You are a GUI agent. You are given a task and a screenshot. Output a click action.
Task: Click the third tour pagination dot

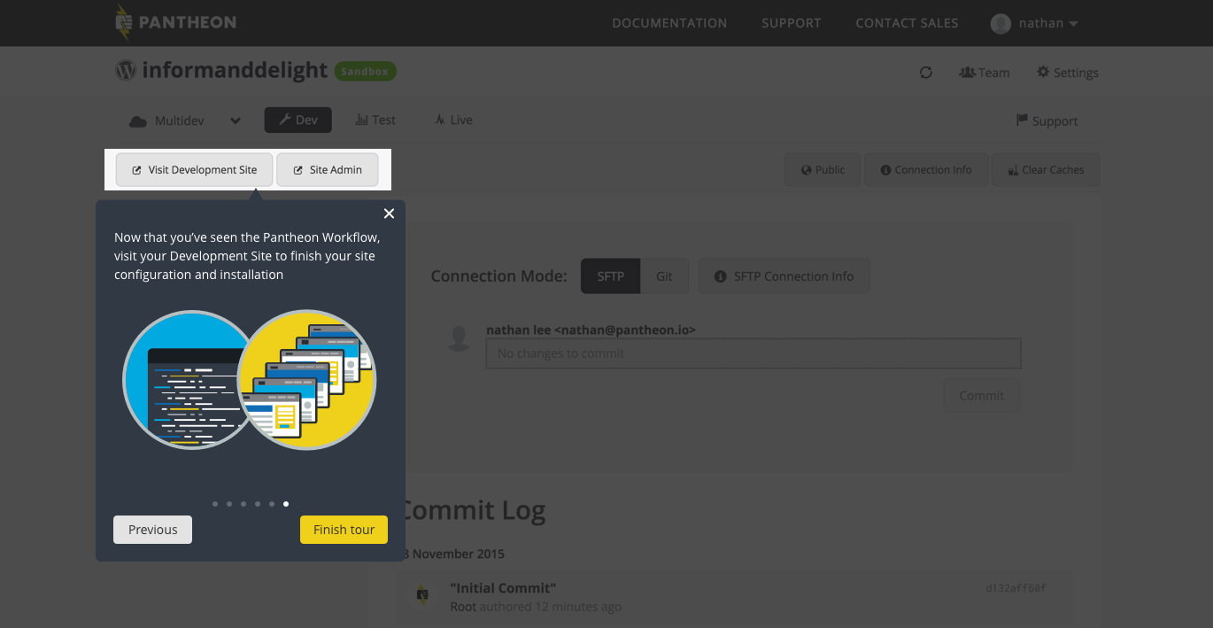tap(243, 504)
